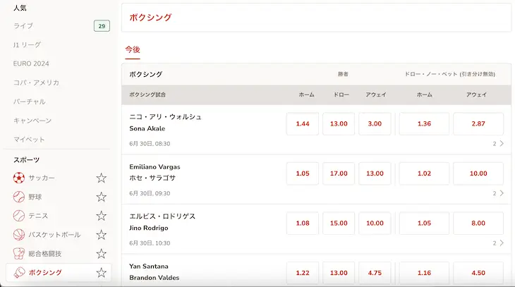
Task: Expand more markets for the Sona Akale match
Action: tap(498, 144)
